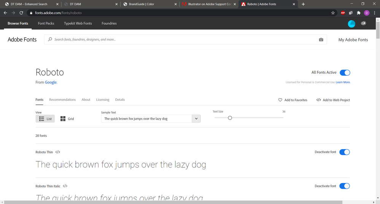Screen dimensions: 380x204
Task: Open the Recommendations tab
Action: coord(62,100)
